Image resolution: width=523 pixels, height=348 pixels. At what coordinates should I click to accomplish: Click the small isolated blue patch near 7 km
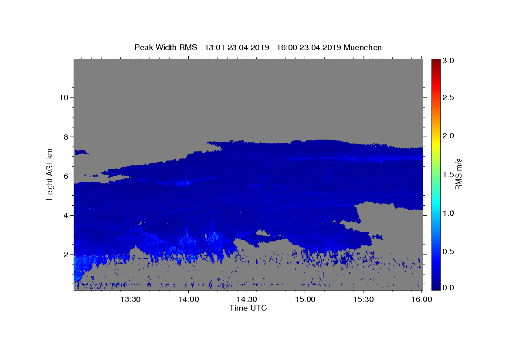point(81,152)
